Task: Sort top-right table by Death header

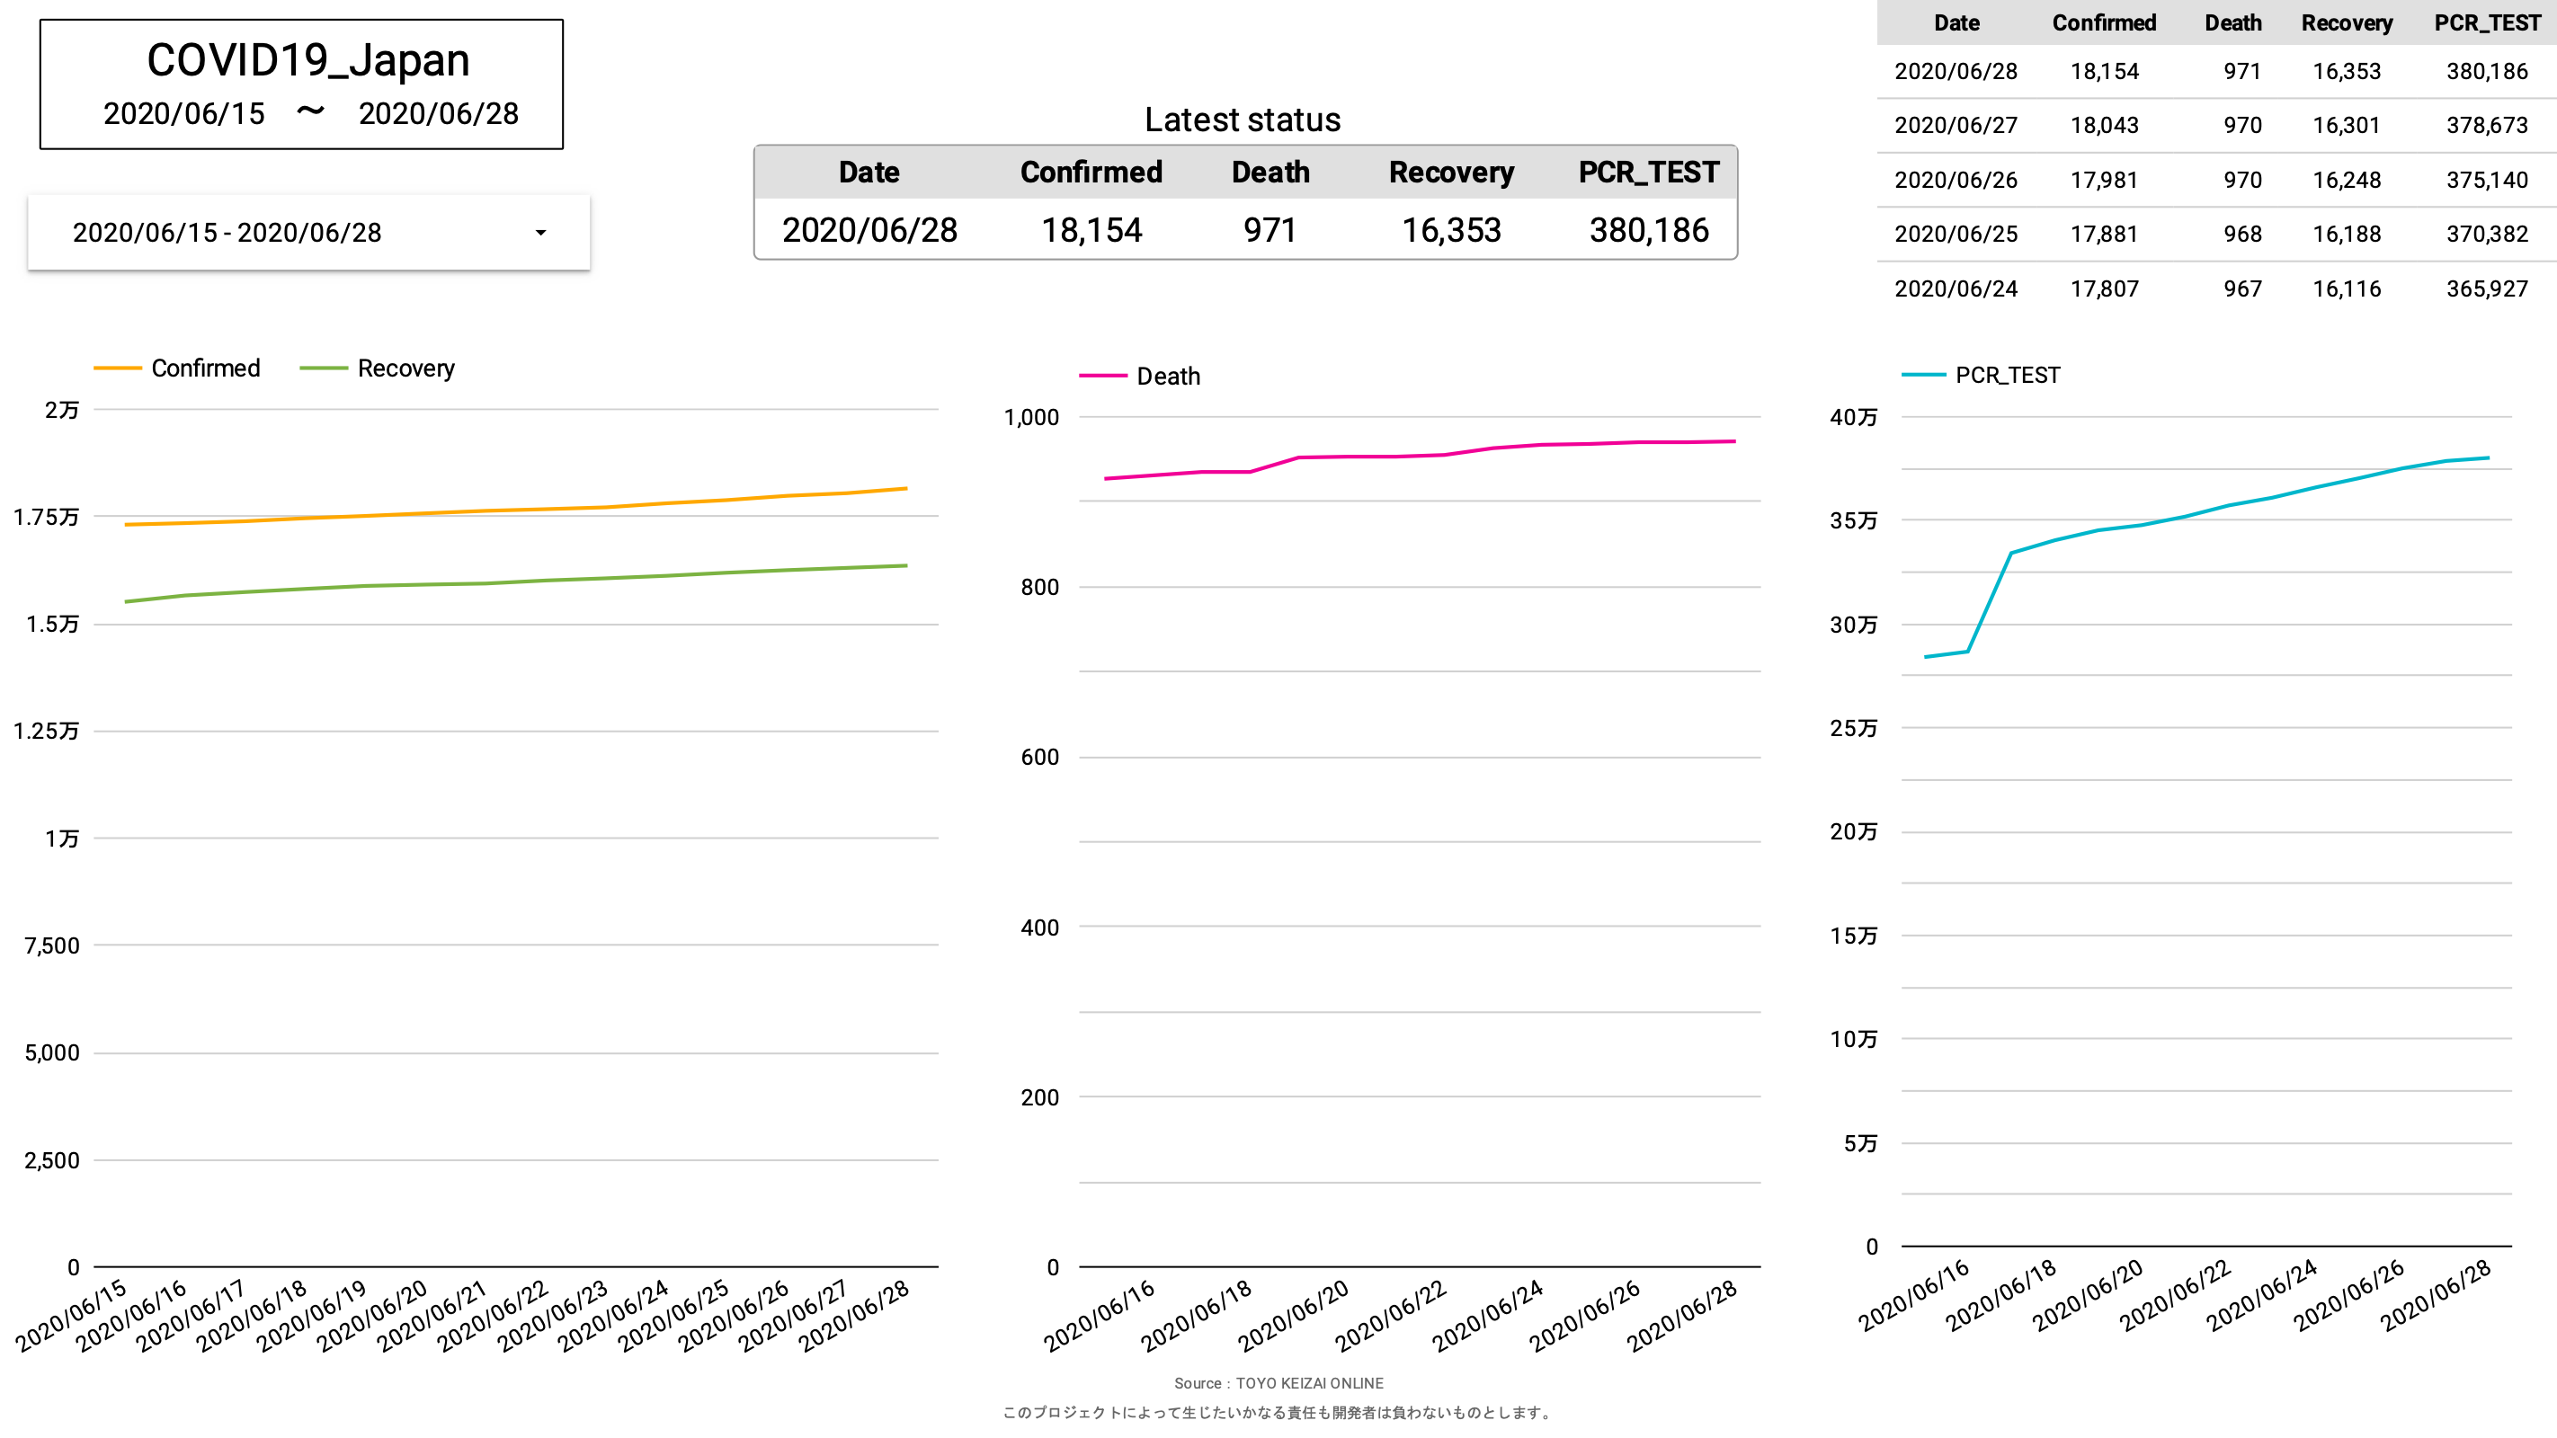Action: 2232,22
